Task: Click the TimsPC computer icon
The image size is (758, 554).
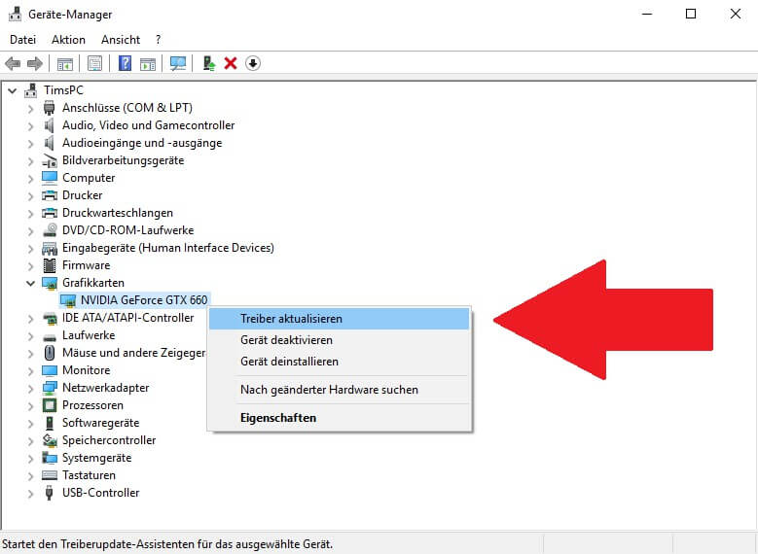Action: coord(31,89)
